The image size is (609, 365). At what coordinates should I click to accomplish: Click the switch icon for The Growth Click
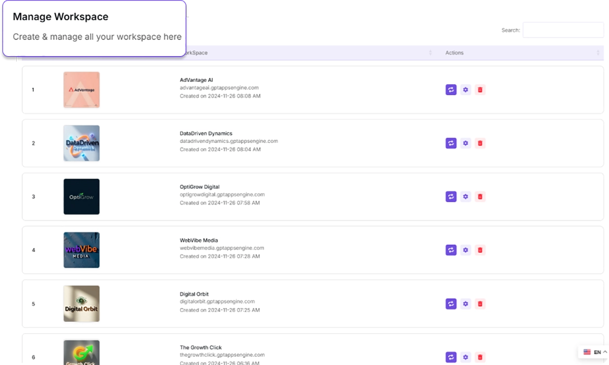coord(451,357)
